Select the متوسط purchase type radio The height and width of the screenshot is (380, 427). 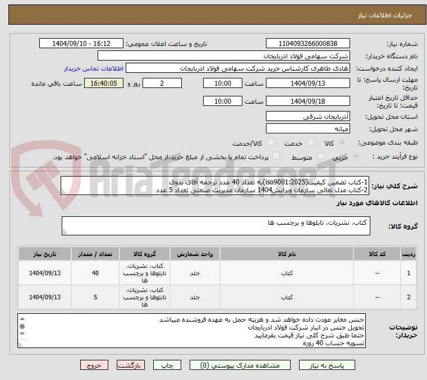320,156
